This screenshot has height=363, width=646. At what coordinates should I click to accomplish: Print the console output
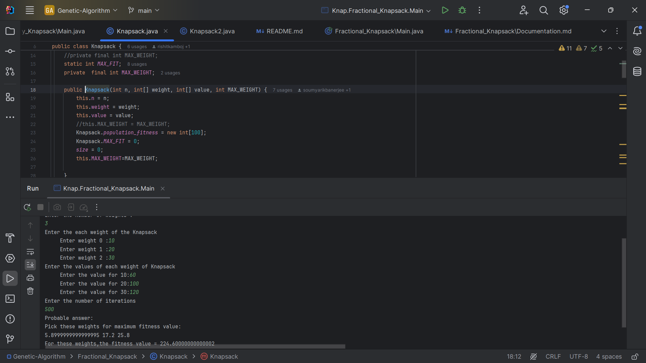point(30,278)
